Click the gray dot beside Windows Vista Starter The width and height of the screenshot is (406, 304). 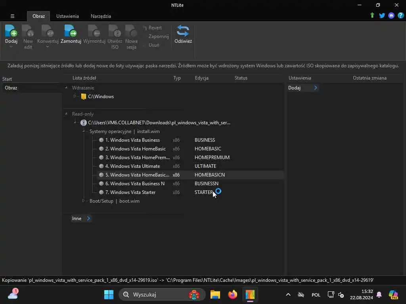pos(101,192)
